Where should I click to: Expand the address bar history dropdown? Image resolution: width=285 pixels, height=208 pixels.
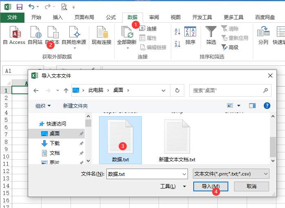(x=163, y=90)
